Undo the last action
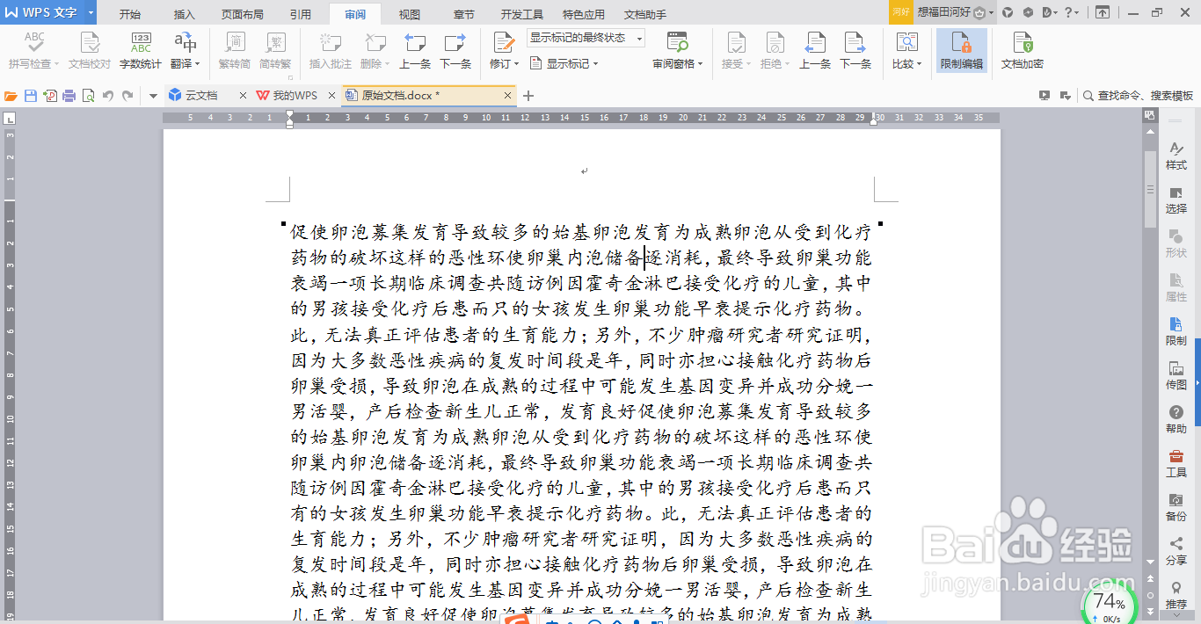The image size is (1201, 624). pyautogui.click(x=108, y=96)
